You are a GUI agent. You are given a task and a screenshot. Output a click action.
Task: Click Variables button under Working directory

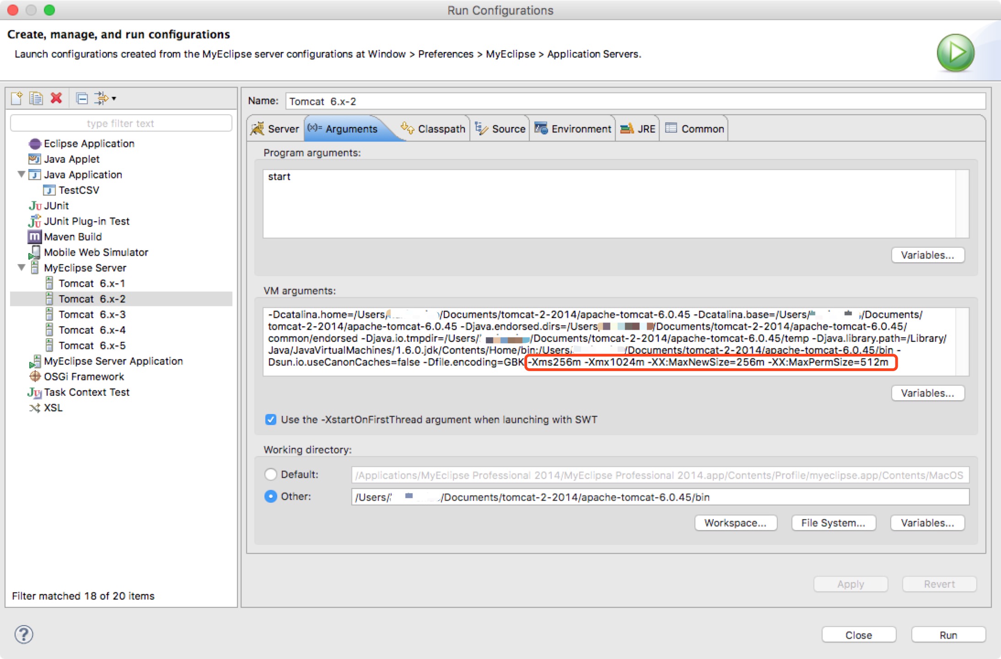click(x=928, y=523)
